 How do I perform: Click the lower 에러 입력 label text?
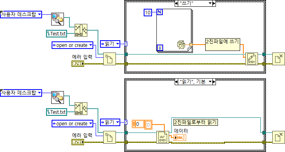[82, 135]
